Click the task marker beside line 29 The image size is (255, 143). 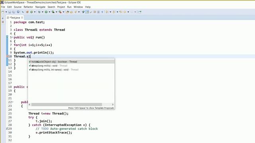tap(7, 129)
